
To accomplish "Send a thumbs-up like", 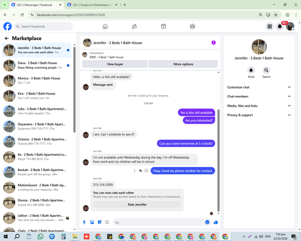I will [x=216, y=222].
